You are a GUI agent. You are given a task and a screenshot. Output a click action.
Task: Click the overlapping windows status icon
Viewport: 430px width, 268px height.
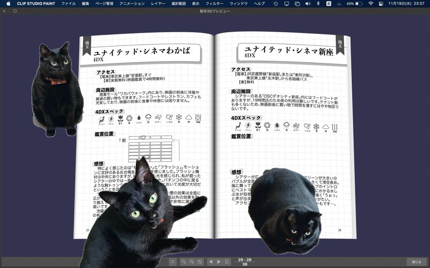pyautogui.click(x=297, y=3)
